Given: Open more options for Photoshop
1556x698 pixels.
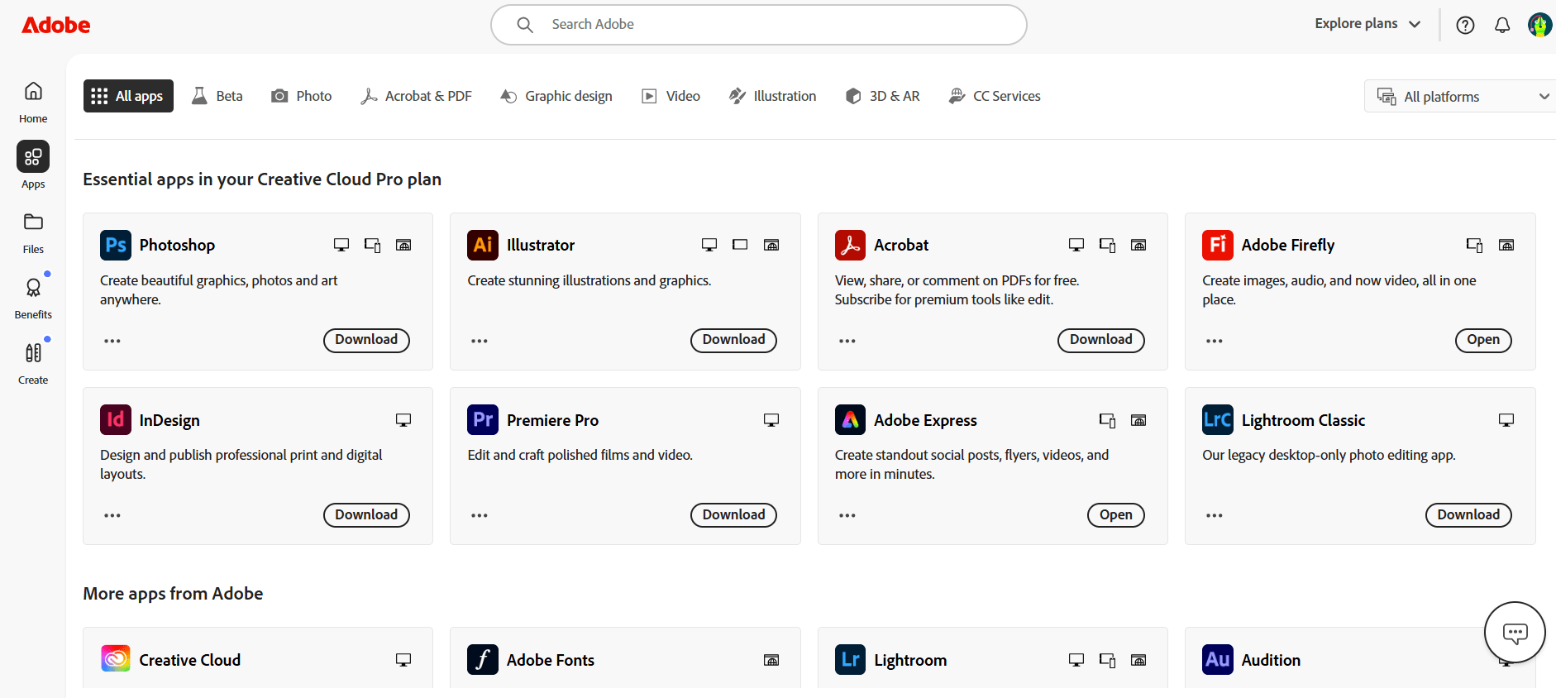Looking at the screenshot, I should 112,341.
